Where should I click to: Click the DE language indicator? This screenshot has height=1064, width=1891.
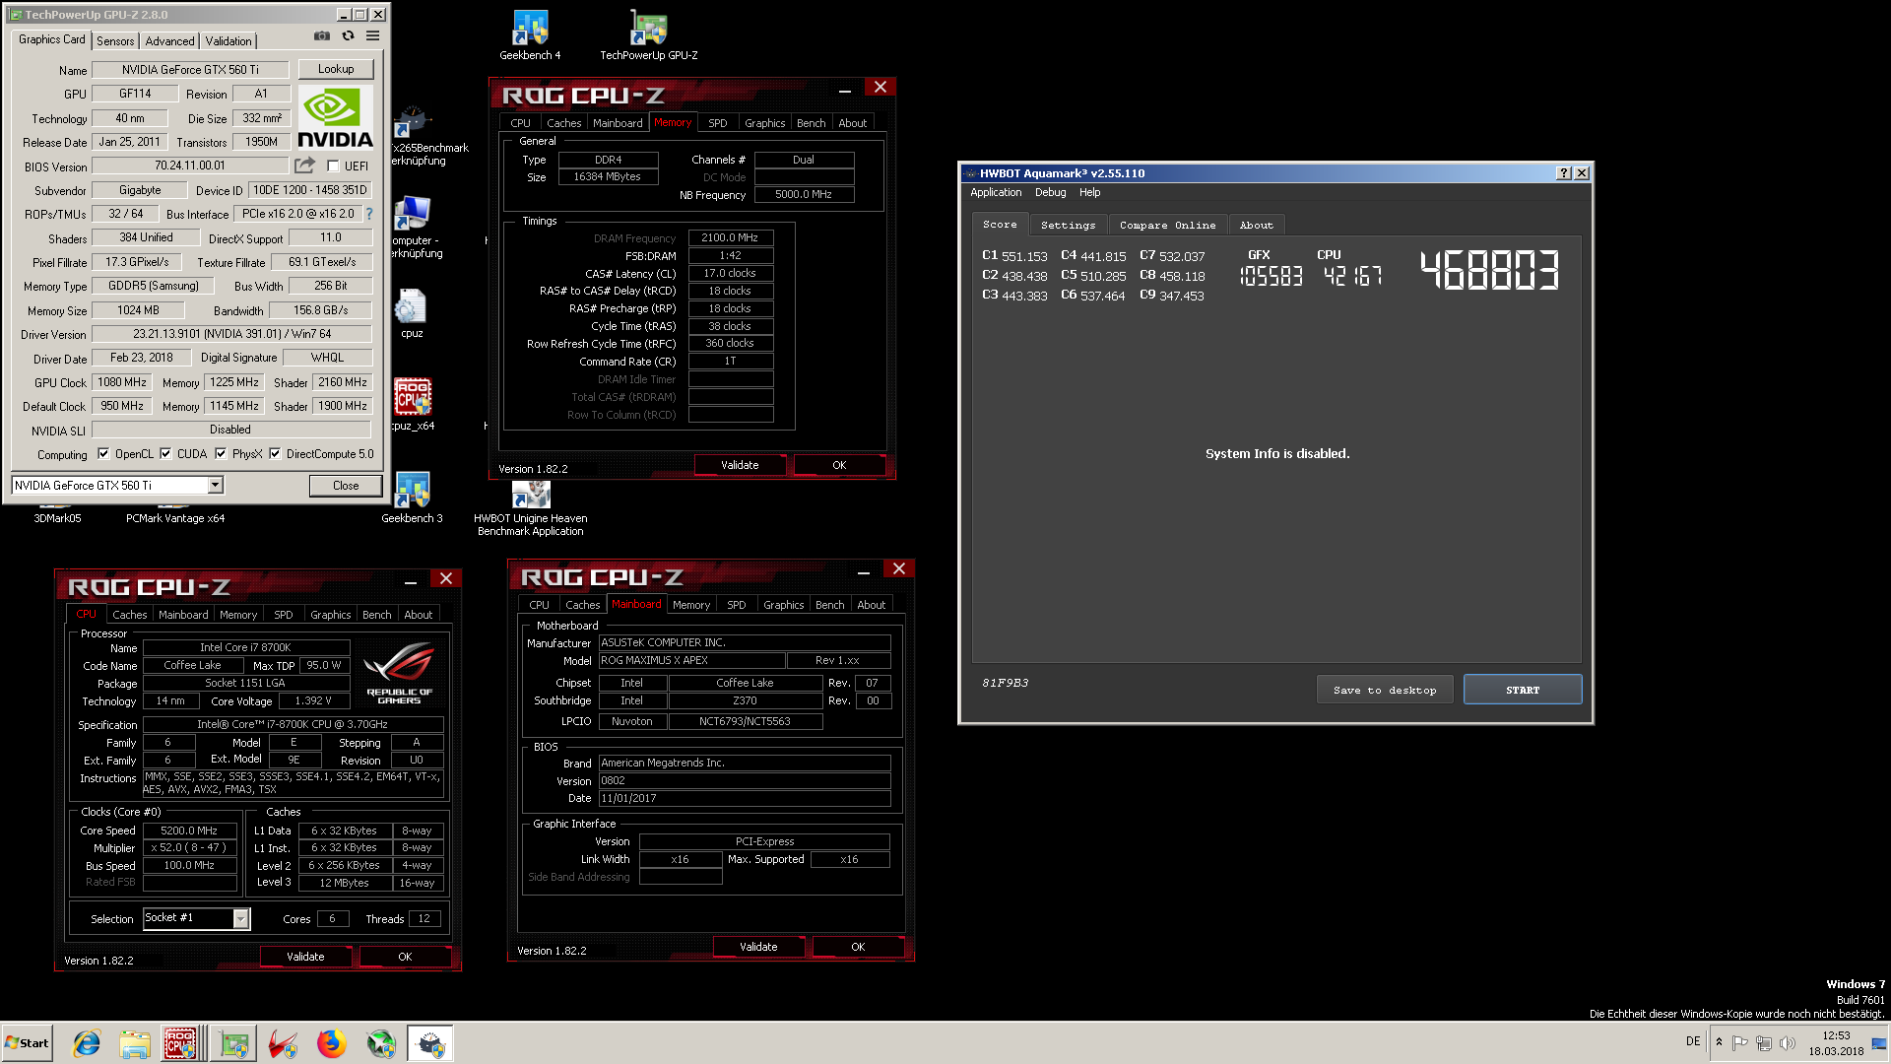1692,1041
